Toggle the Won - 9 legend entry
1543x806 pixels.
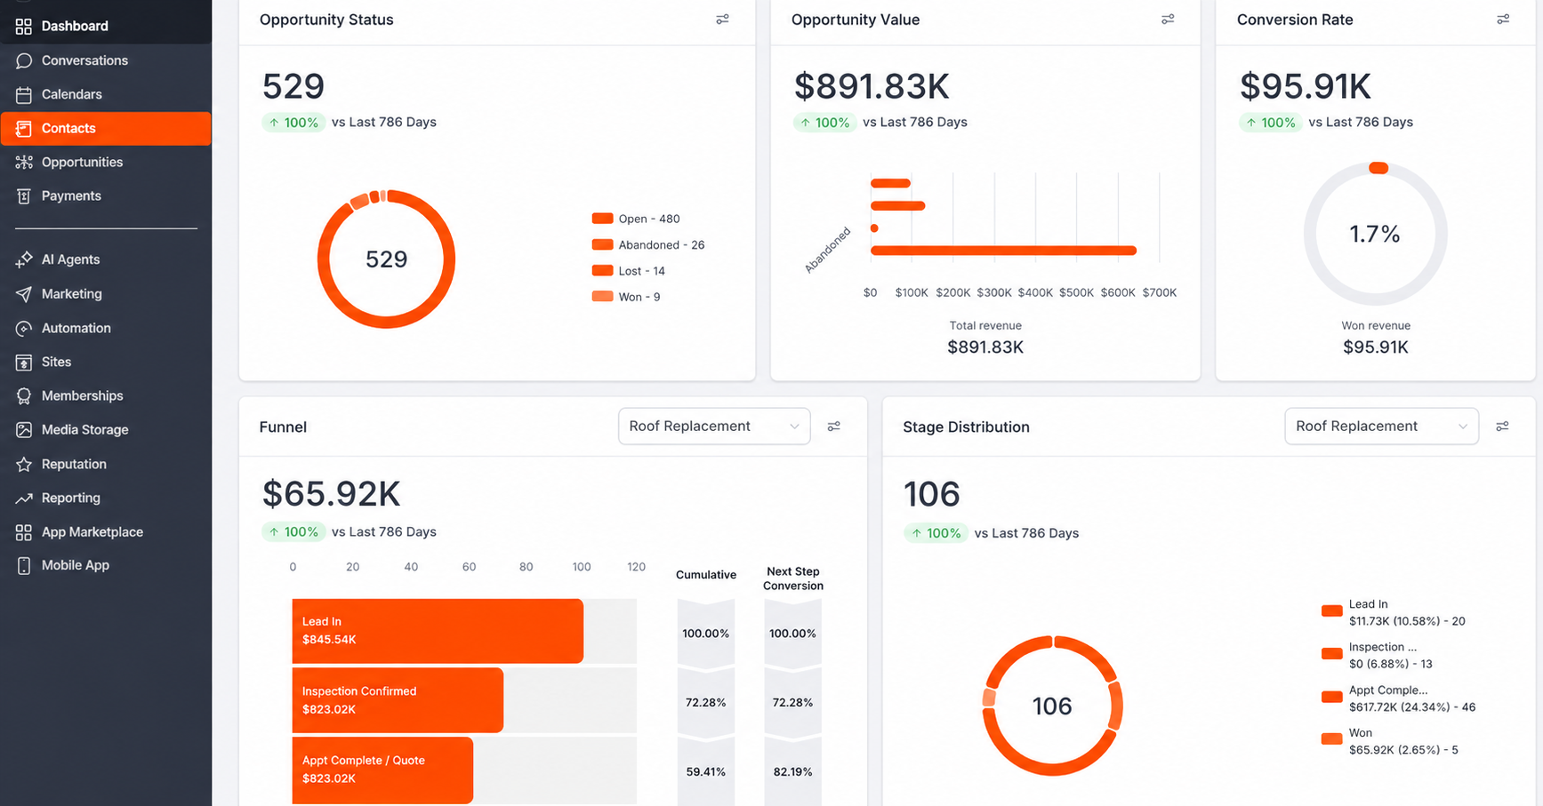(626, 297)
